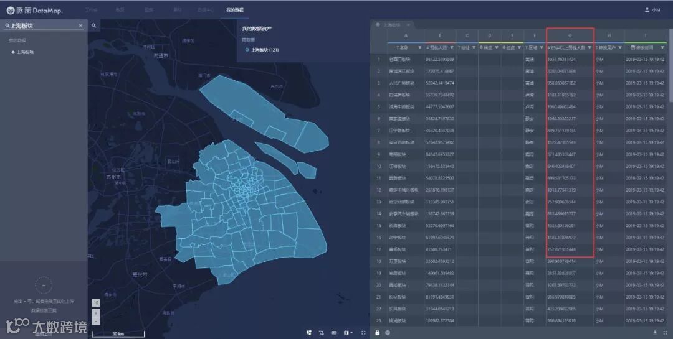Image resolution: width=673 pixels, height=339 pixels.
Task: Click the ruler measure tool in map toolbar
Action: (334, 333)
